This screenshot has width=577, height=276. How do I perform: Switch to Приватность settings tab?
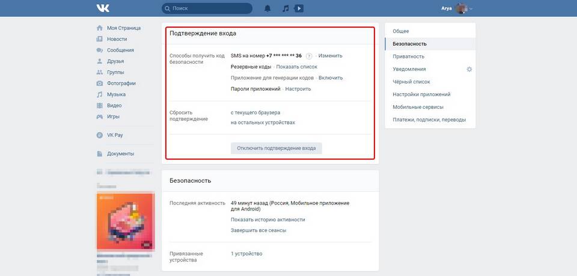[x=430, y=57]
